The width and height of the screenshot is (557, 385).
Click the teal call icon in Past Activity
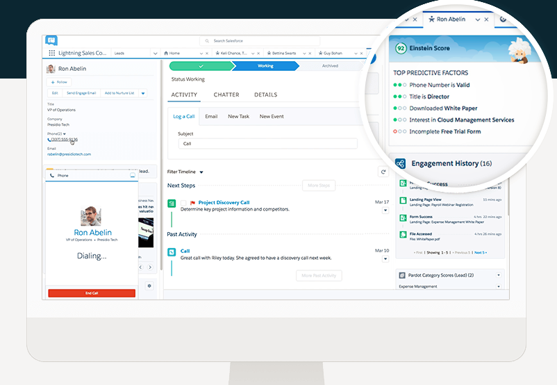coord(172,252)
